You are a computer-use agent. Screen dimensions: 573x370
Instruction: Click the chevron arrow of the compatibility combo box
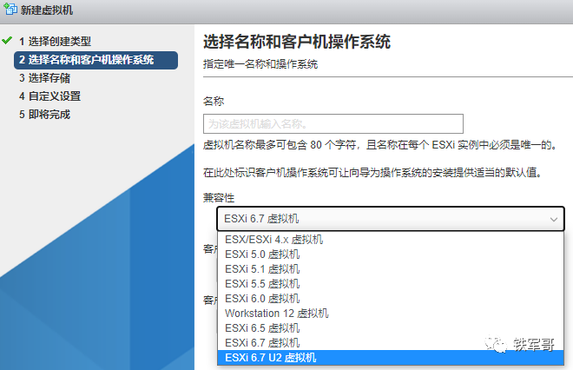point(554,220)
